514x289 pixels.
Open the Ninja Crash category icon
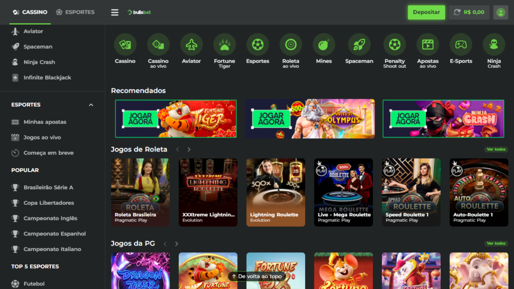[494, 45]
